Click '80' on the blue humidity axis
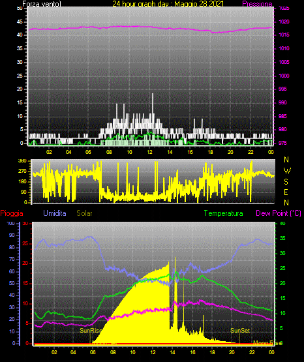Screen dimensions: 304x362 click(x=12, y=247)
